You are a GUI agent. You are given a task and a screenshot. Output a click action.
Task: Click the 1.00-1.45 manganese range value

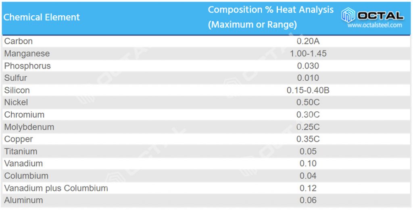pyautogui.click(x=308, y=54)
